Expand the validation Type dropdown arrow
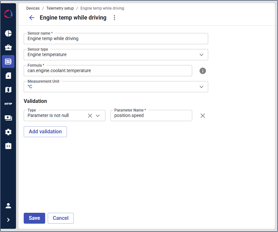Viewport: 278px width, 232px height. click(98, 116)
